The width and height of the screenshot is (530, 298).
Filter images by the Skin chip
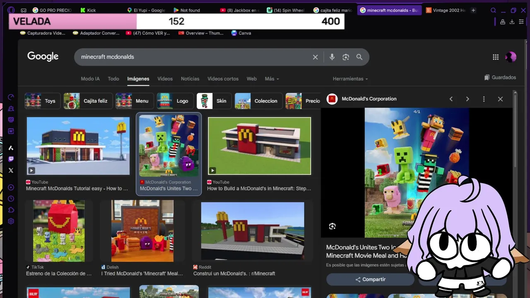[x=214, y=101]
